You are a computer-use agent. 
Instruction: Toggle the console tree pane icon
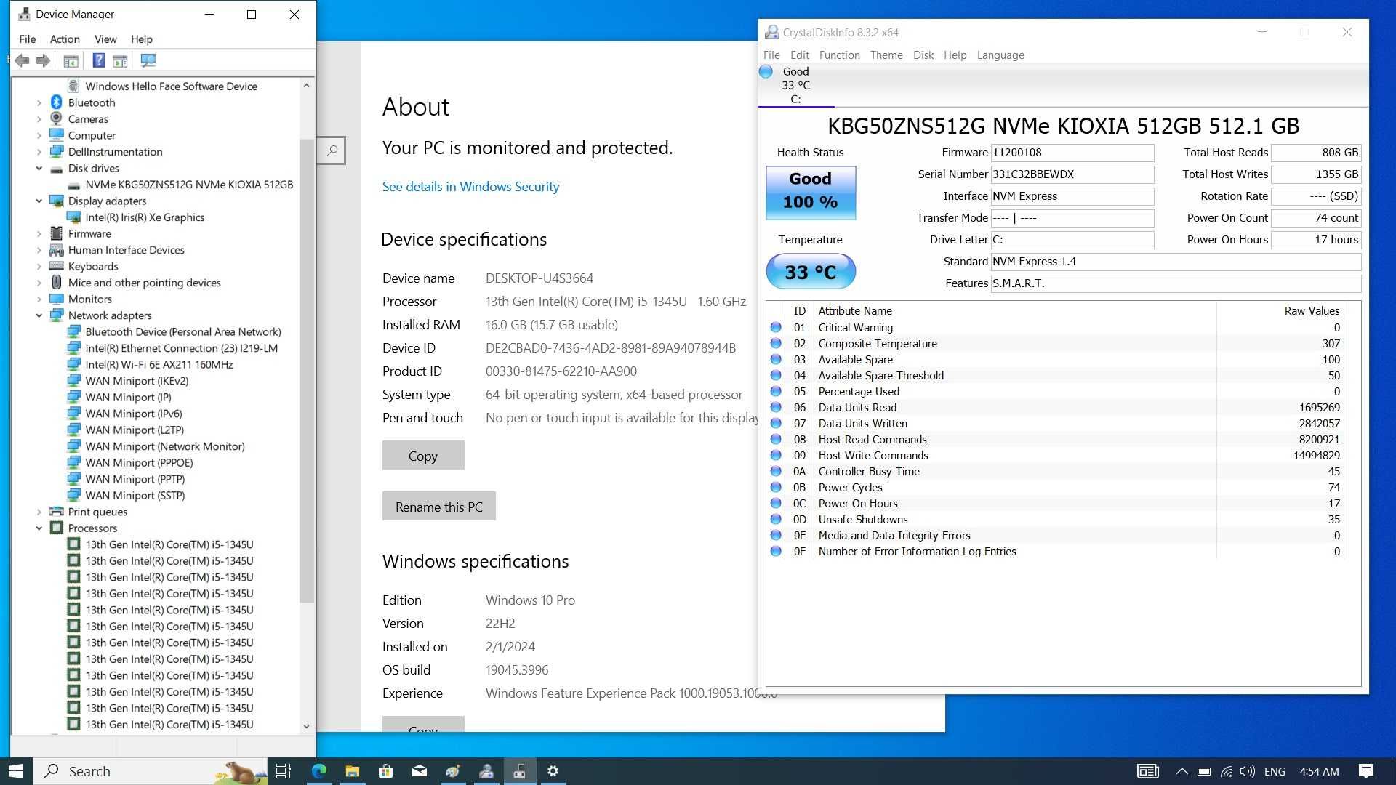tap(71, 61)
